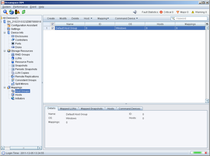Click the red X status icon

coord(206,153)
